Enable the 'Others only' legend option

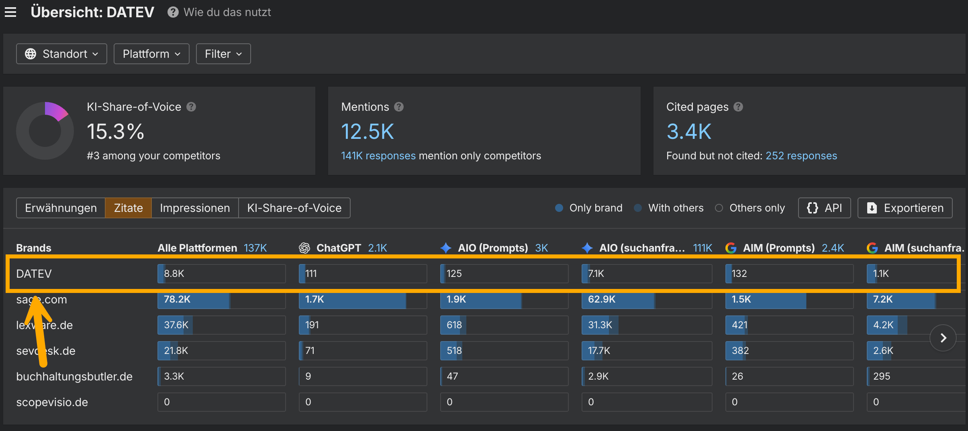[x=750, y=208]
